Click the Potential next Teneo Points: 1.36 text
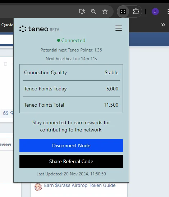The image size is (169, 197). point(71,50)
